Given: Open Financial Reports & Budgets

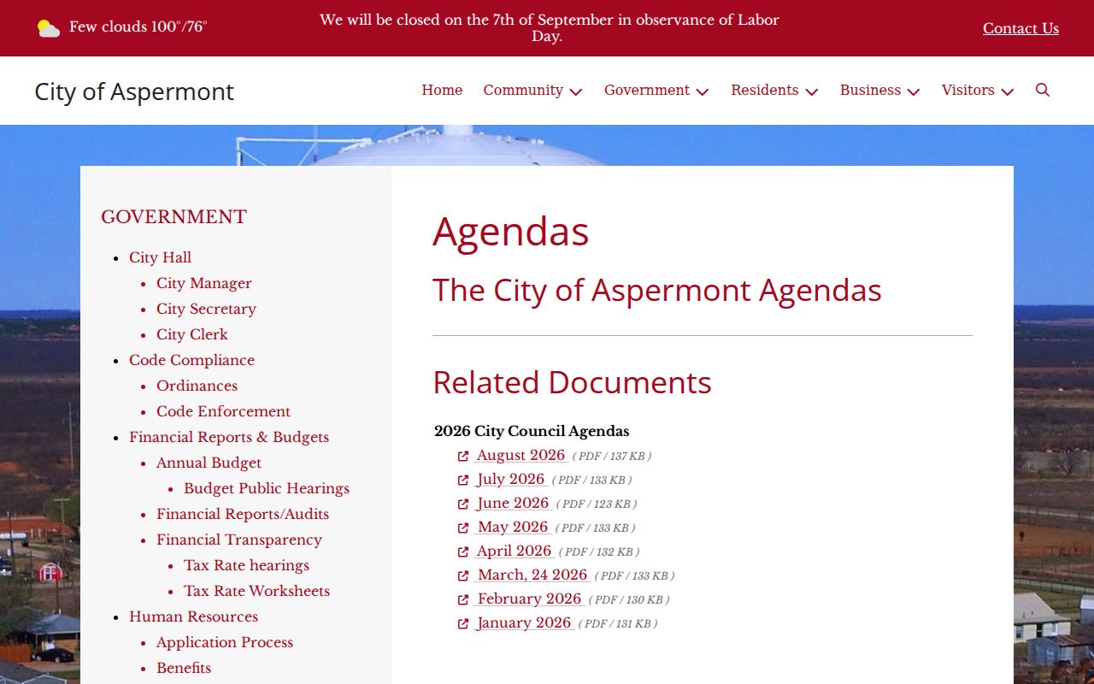Looking at the screenshot, I should [x=229, y=437].
